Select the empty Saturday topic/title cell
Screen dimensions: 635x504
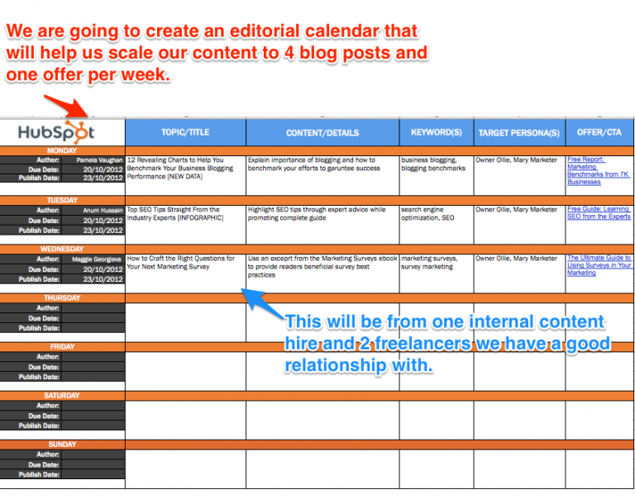pos(185,420)
